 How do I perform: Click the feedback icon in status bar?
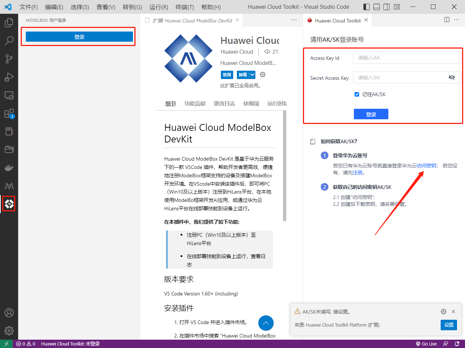click(446, 344)
